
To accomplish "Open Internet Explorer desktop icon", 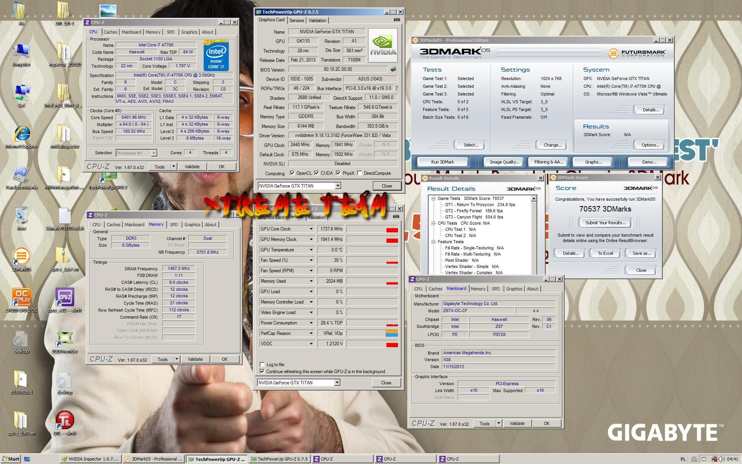I will 21,136.
